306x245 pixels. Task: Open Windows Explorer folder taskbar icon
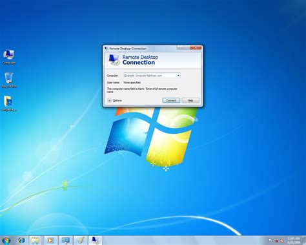click(x=35, y=240)
